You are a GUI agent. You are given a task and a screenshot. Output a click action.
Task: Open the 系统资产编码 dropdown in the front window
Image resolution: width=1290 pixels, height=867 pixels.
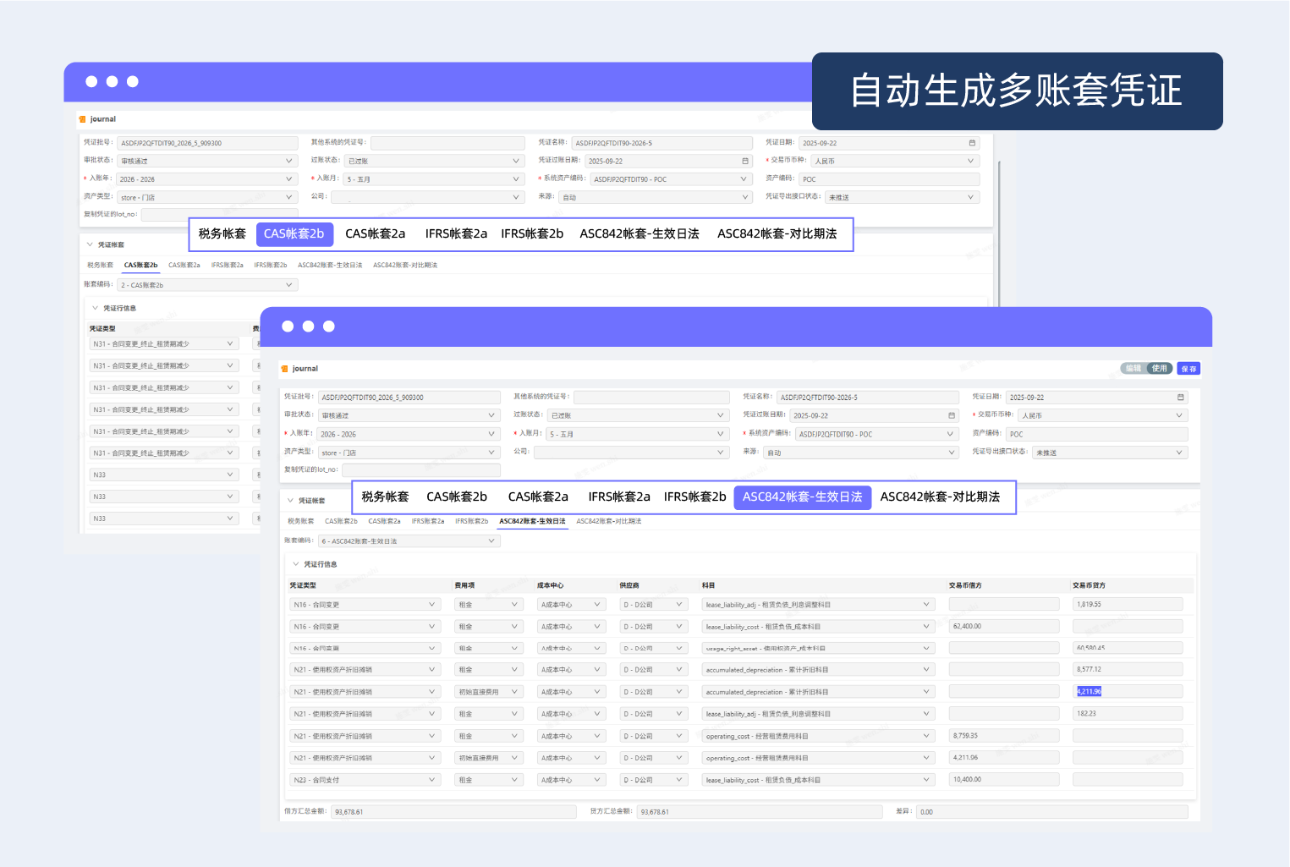click(877, 434)
